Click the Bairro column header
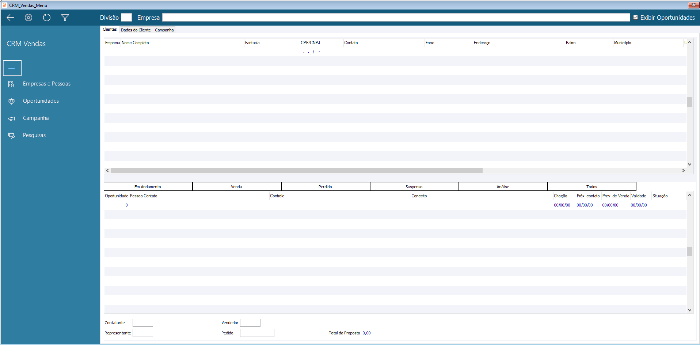The image size is (700, 345). pos(589,43)
